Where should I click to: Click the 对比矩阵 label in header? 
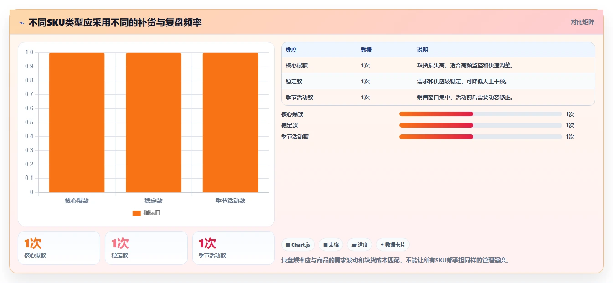(x=582, y=22)
